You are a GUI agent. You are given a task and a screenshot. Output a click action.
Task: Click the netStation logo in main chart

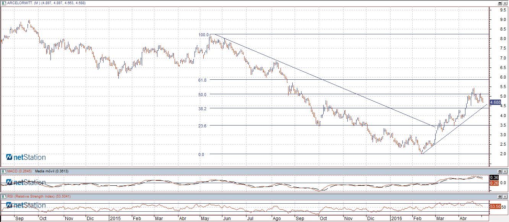click(26, 157)
